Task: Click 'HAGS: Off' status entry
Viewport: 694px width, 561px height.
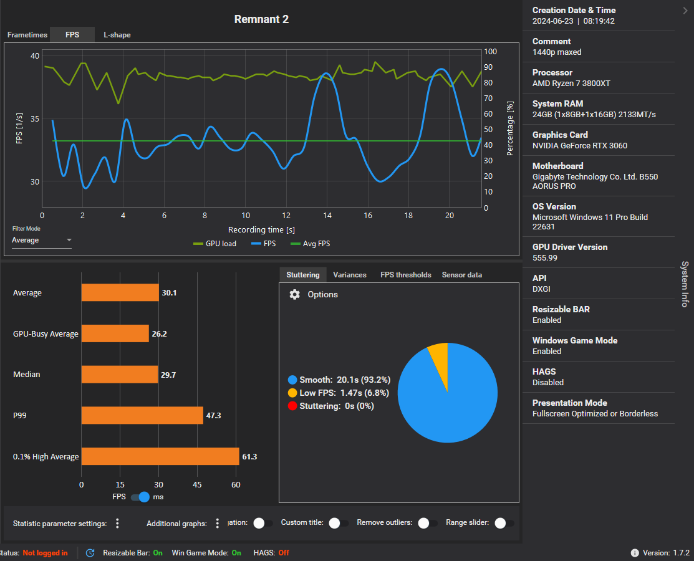Action: (271, 553)
